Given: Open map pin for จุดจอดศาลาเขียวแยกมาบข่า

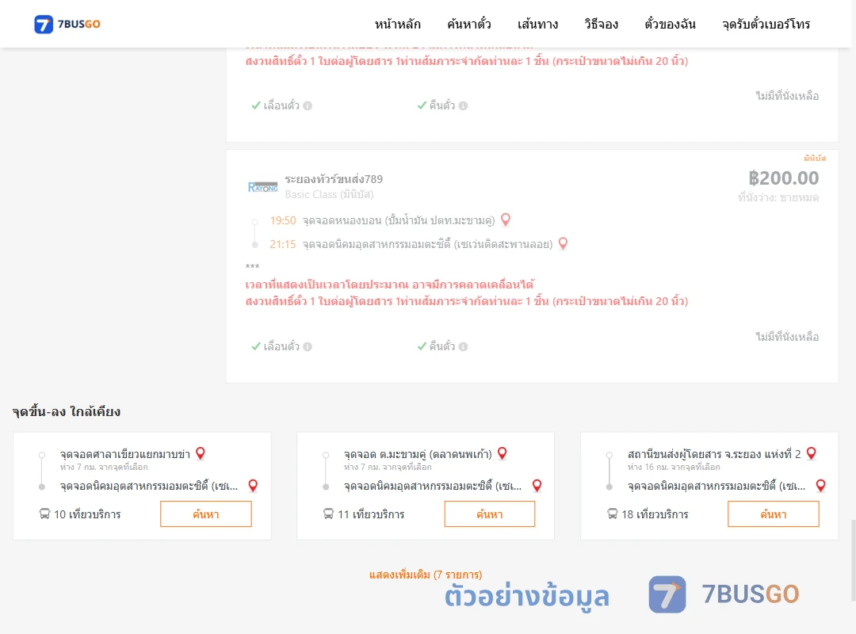Looking at the screenshot, I should tap(201, 453).
